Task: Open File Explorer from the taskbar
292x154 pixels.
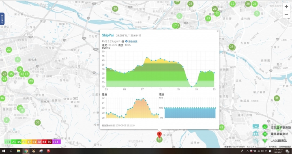Action: [x=19, y=151]
